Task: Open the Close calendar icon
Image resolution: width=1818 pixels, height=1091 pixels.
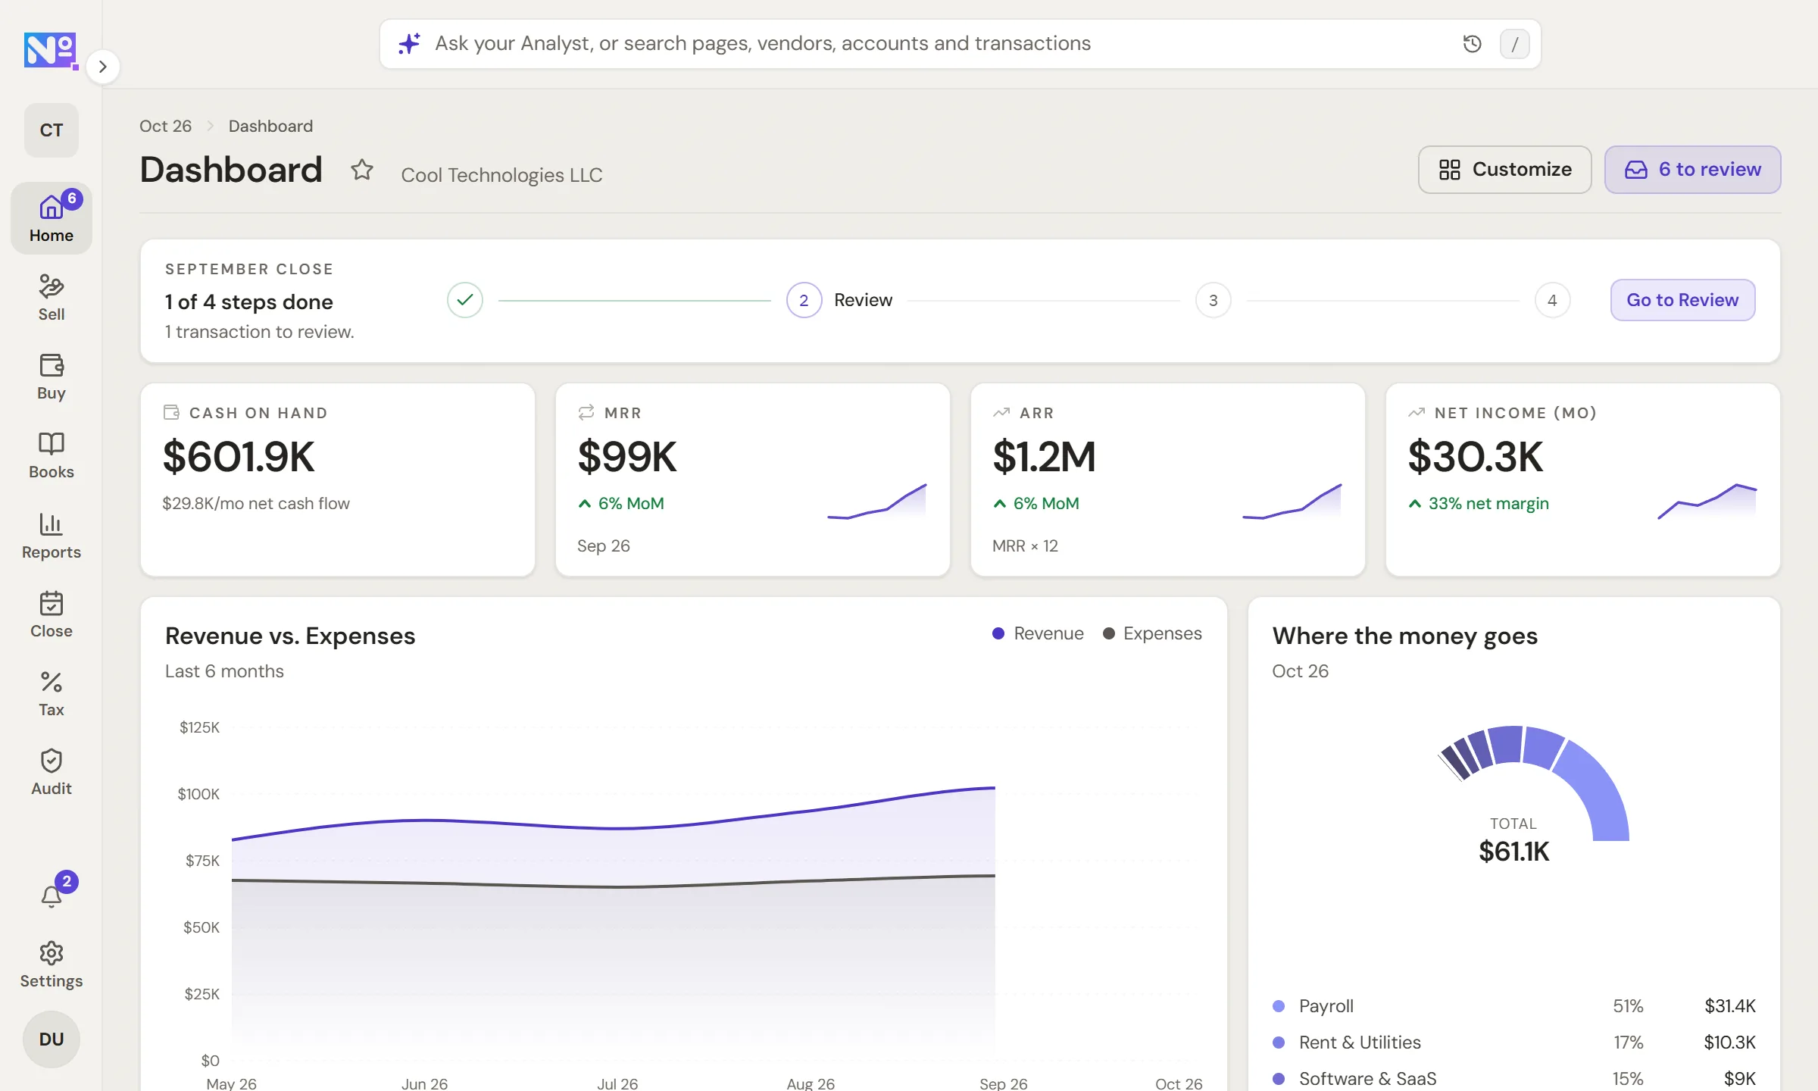Action: pyautogui.click(x=52, y=603)
